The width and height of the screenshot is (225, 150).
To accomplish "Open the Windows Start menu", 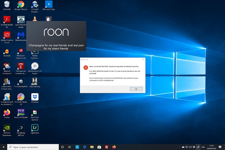I will (4, 147).
